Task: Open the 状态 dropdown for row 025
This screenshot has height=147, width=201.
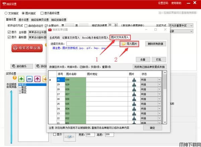Action: [x=151, y=104]
